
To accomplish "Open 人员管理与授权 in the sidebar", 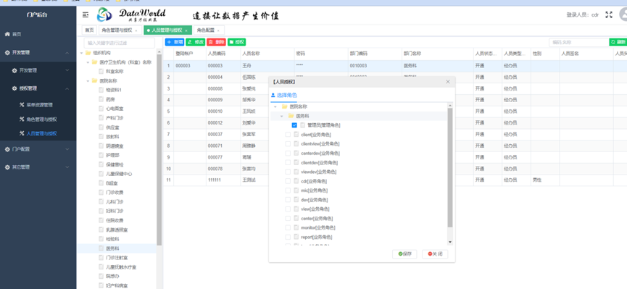I will [x=41, y=133].
